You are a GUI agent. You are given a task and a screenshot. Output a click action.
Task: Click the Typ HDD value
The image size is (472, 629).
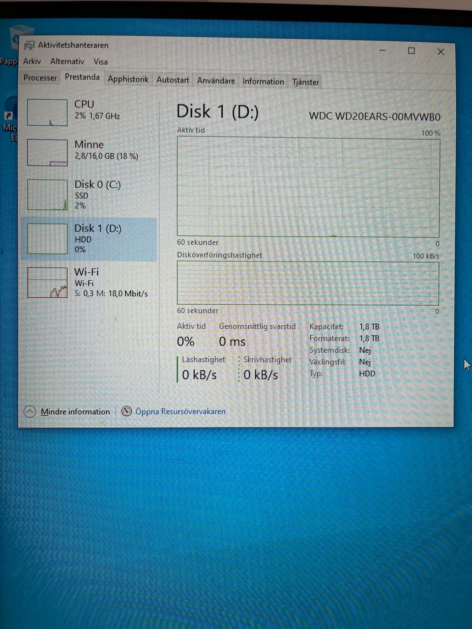(367, 373)
